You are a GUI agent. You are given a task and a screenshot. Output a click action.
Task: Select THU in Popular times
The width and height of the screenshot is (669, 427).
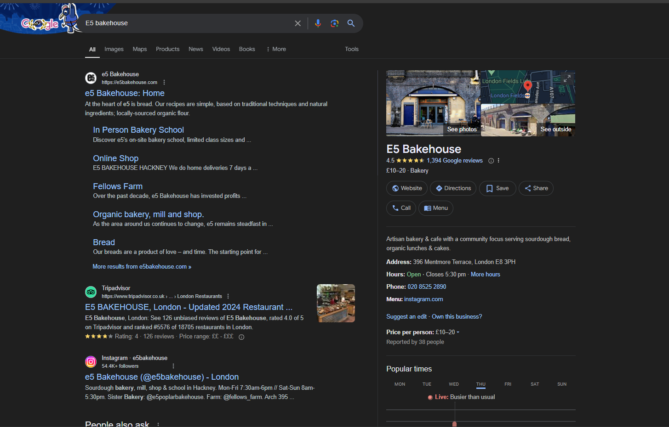click(481, 384)
